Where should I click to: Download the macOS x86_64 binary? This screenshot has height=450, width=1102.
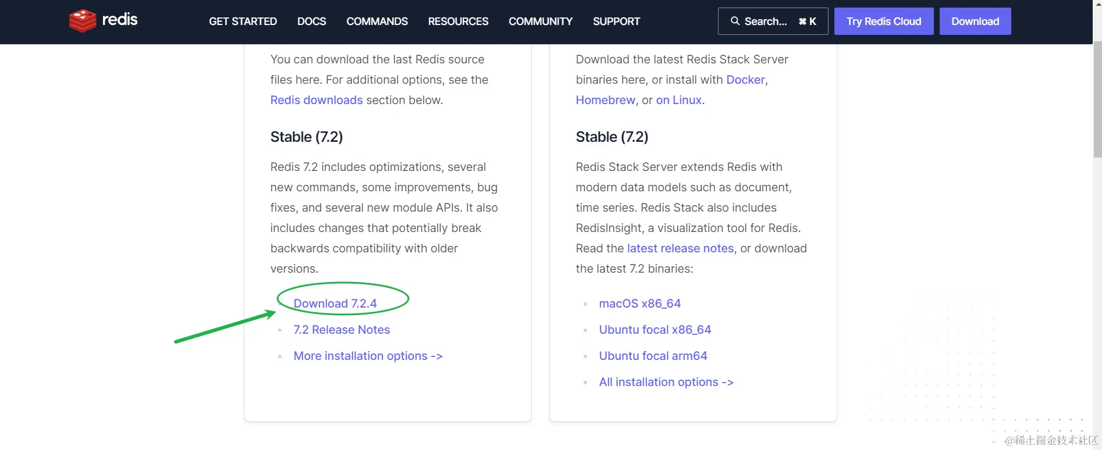[639, 303]
